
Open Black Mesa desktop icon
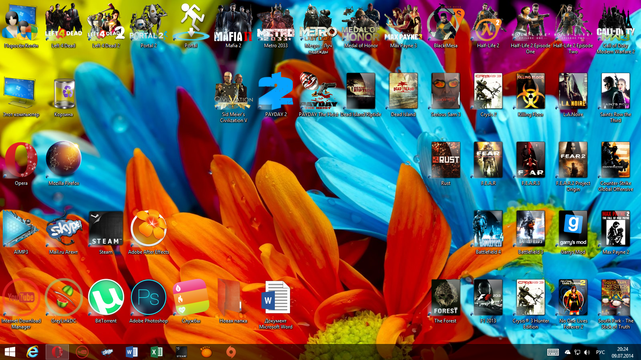[446, 23]
